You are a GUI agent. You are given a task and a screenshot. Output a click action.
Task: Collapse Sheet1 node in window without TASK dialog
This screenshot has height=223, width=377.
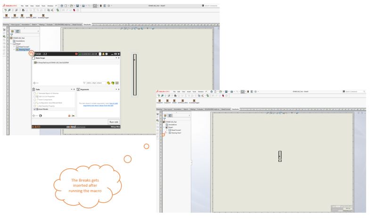pyautogui.click(x=164, y=127)
